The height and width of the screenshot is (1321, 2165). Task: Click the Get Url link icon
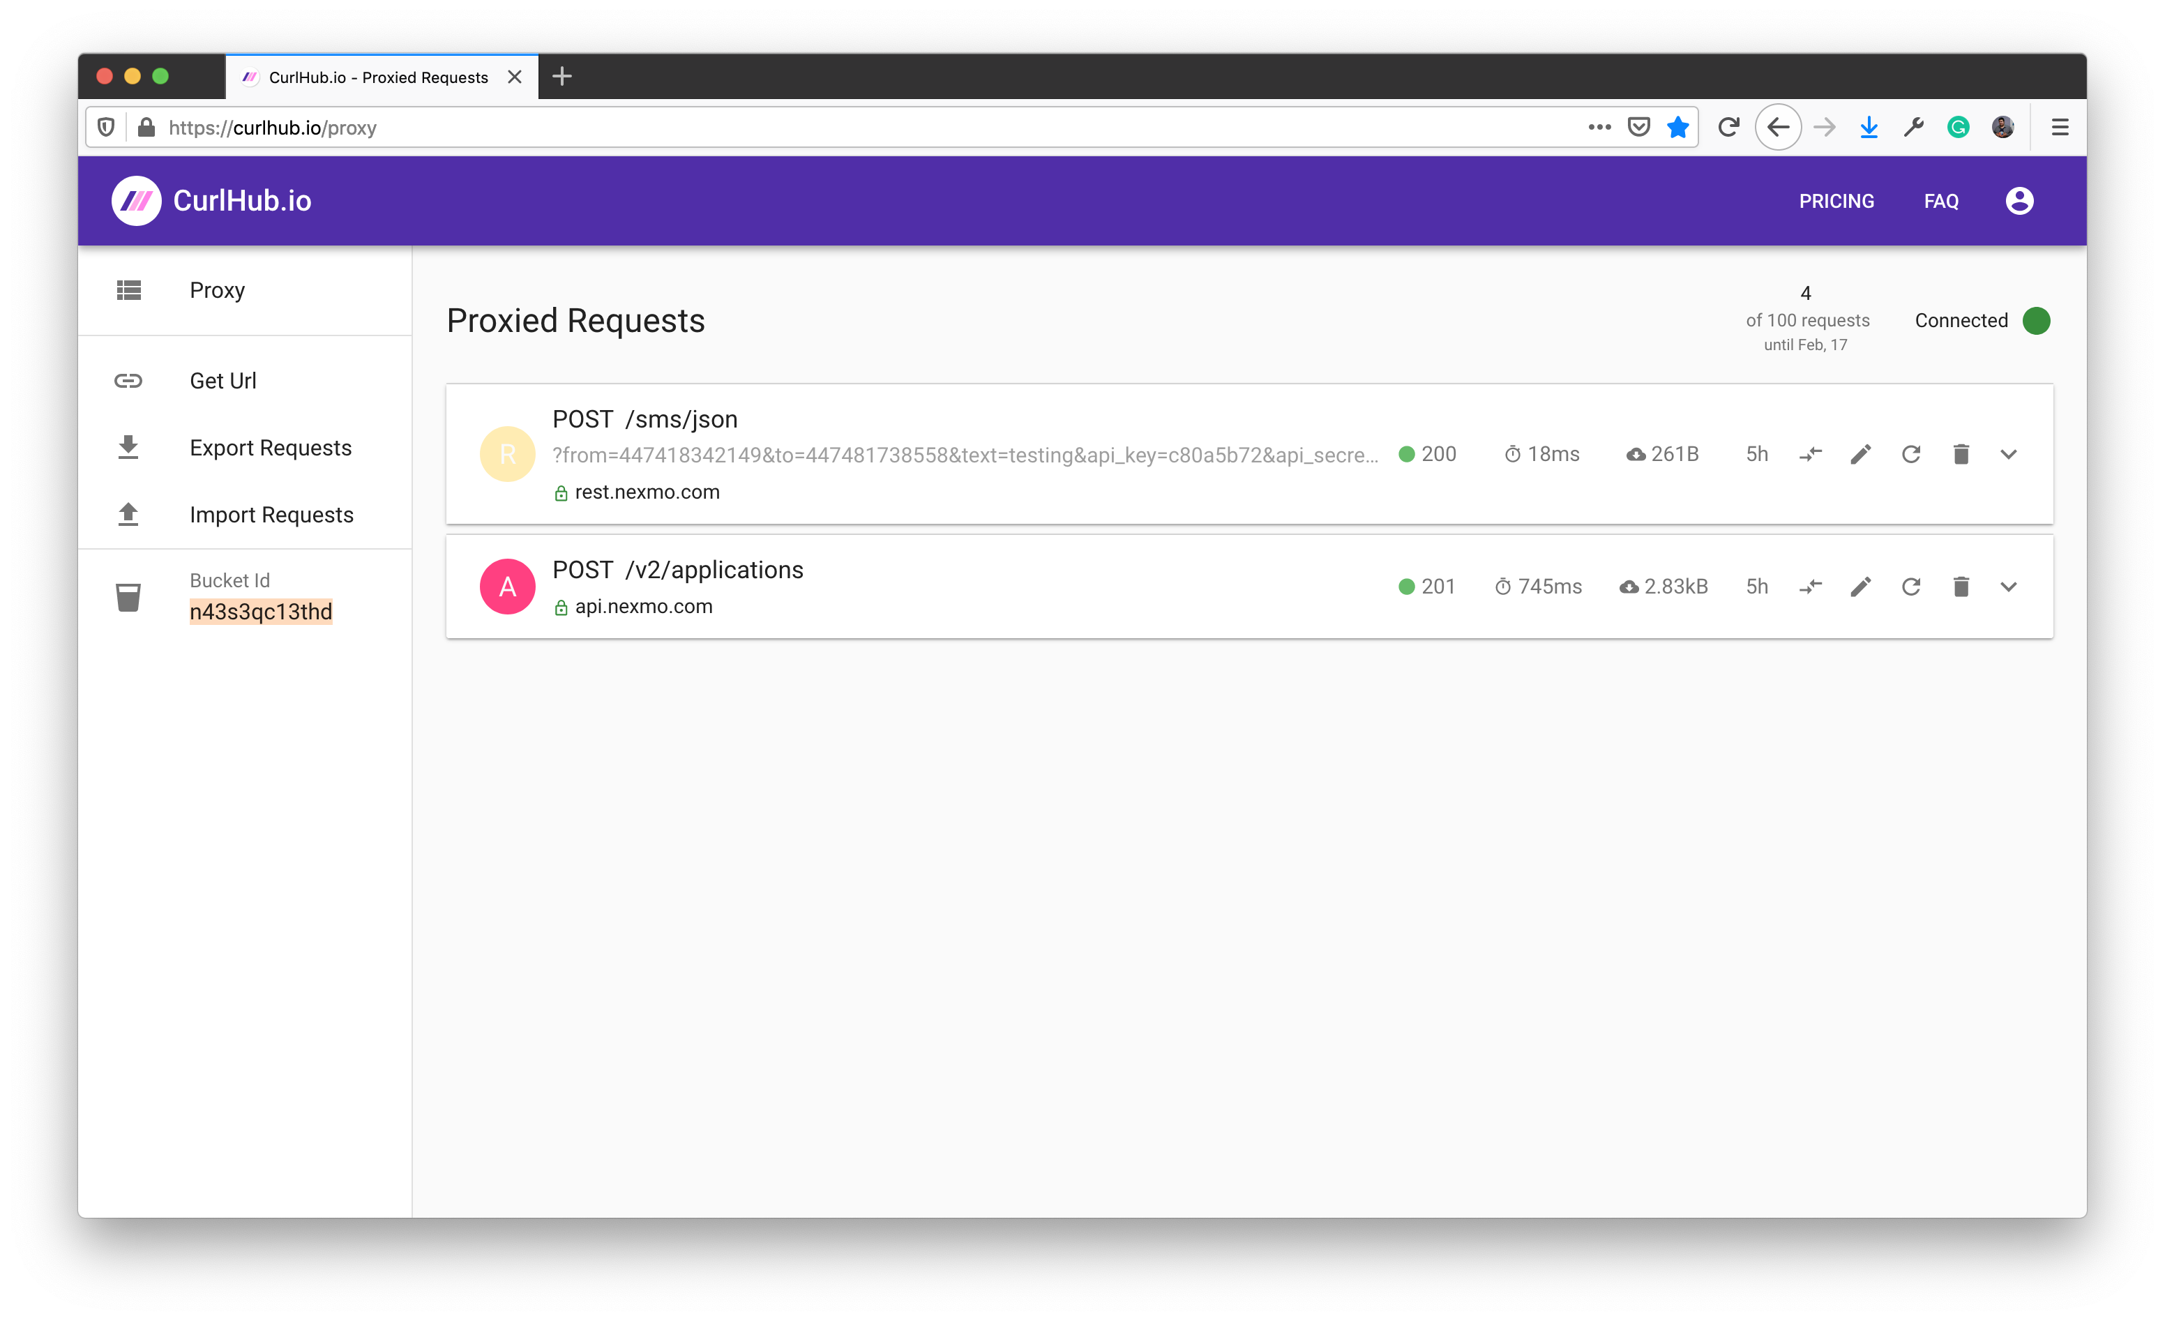[128, 381]
